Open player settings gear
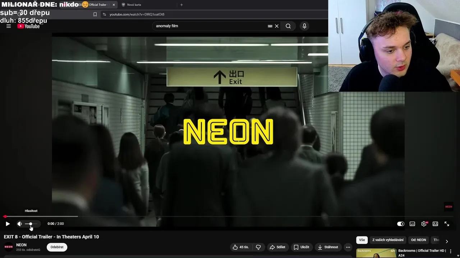Viewport: 460px width, 258px height. (x=424, y=224)
